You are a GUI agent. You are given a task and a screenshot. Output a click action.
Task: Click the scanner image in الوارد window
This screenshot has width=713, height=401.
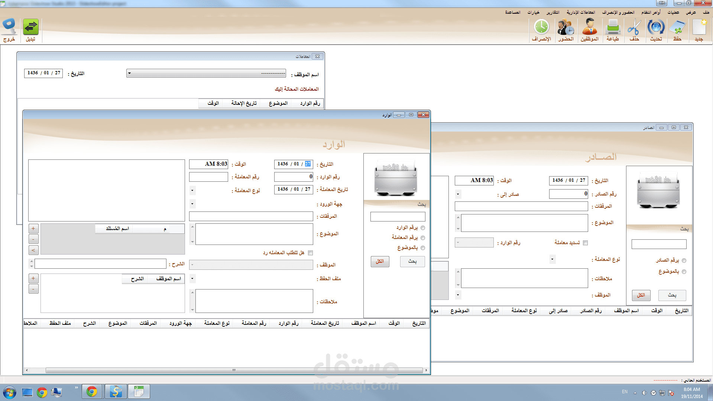(396, 178)
